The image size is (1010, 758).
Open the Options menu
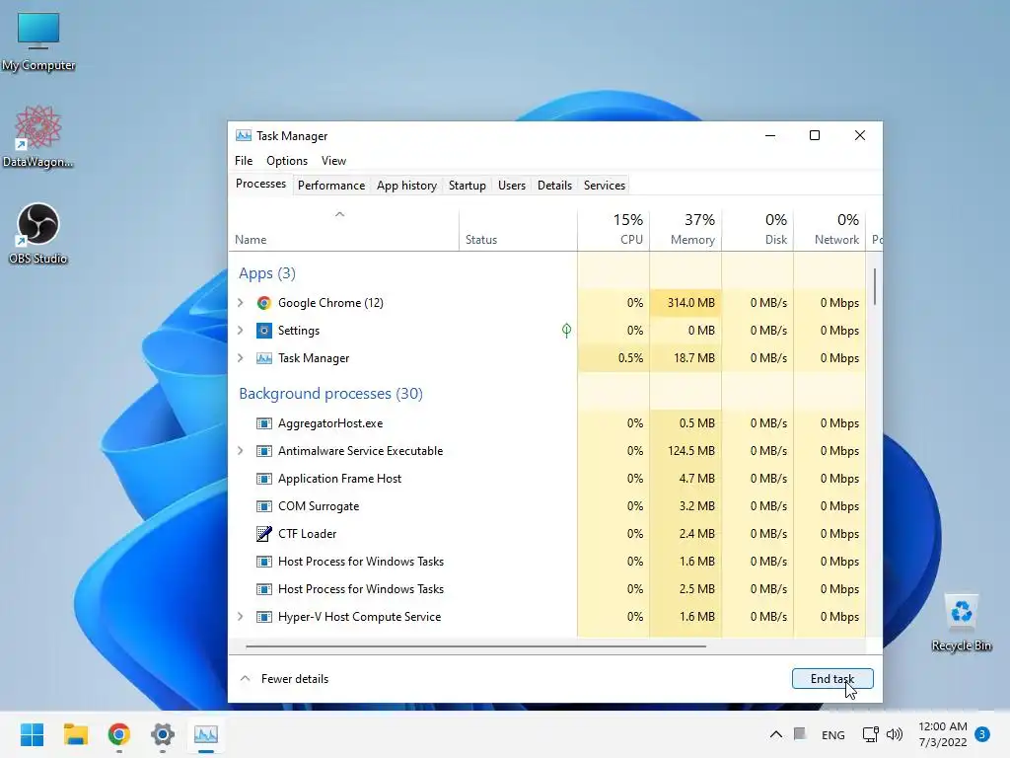287,161
